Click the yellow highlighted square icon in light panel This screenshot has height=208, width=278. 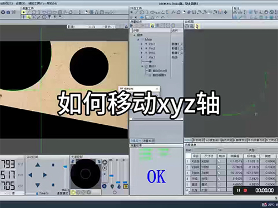(126, 186)
